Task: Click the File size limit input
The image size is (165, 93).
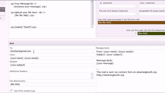Action: [118, 14]
